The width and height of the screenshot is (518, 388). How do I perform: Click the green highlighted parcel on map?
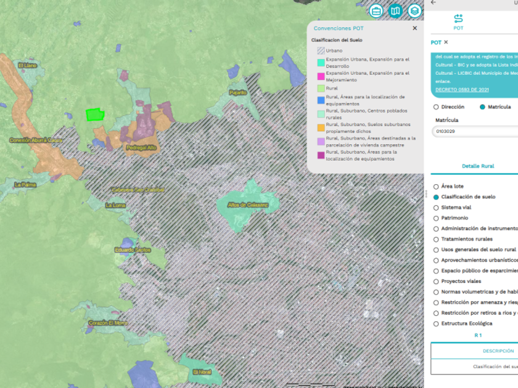(95, 114)
